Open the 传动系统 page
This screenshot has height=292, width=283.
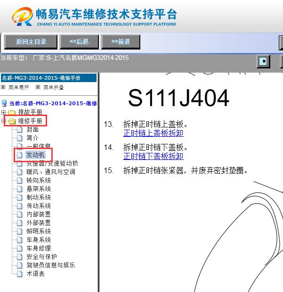click(x=39, y=206)
